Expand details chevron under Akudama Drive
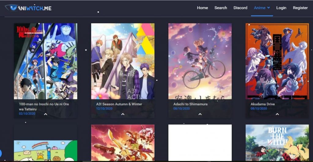313x162 pixels. point(277,114)
